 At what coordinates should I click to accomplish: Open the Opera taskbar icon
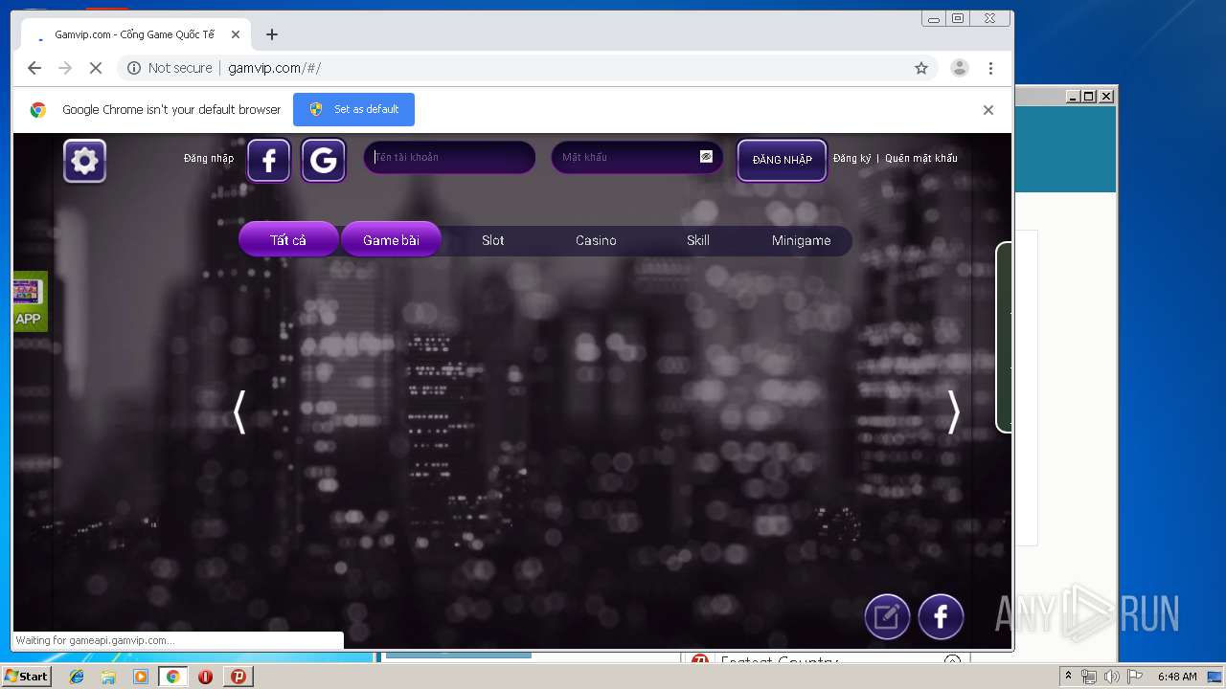[x=205, y=677]
